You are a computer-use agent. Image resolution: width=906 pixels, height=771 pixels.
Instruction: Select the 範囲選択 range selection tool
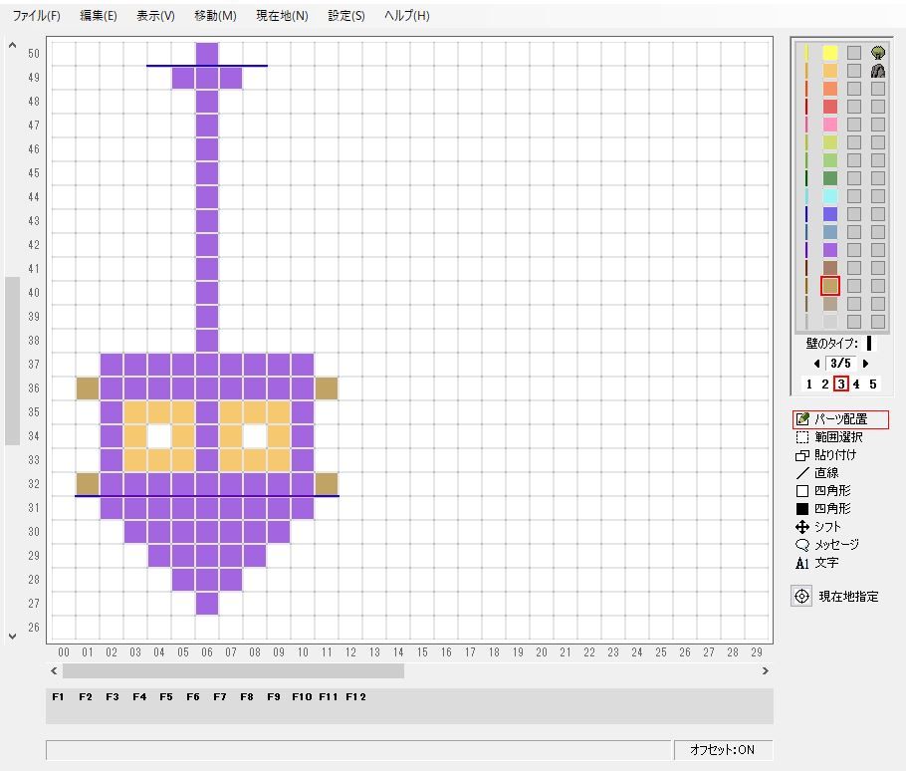pos(829,437)
